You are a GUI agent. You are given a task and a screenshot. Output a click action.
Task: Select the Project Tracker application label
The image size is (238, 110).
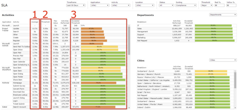pos(5,30)
